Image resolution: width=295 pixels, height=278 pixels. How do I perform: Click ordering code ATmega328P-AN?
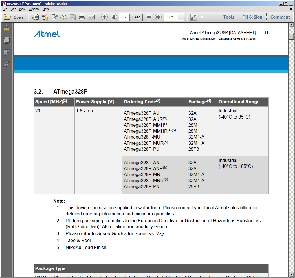(x=142, y=163)
